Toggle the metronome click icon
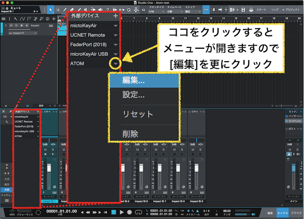Screen dimensions: 304x219 click(x=198, y=211)
